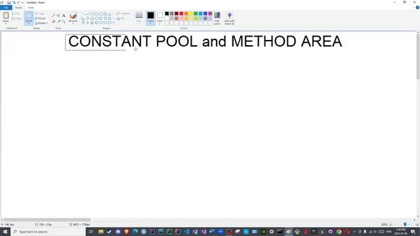This screenshot has height=236, width=420.
Task: Open the line Size dropdown
Action: (139, 18)
